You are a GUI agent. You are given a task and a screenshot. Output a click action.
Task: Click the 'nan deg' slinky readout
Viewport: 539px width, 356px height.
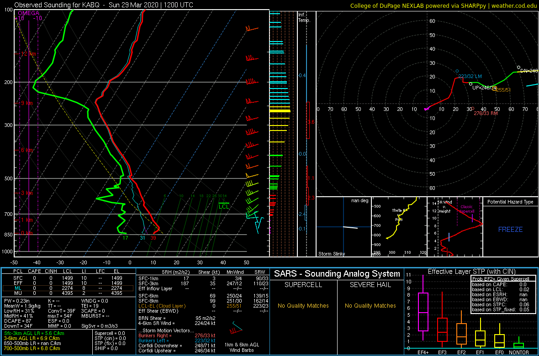[x=360, y=200]
